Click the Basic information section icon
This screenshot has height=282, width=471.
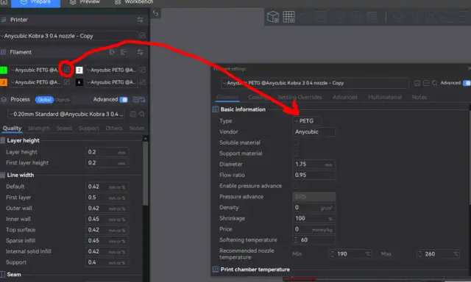[x=216, y=109]
